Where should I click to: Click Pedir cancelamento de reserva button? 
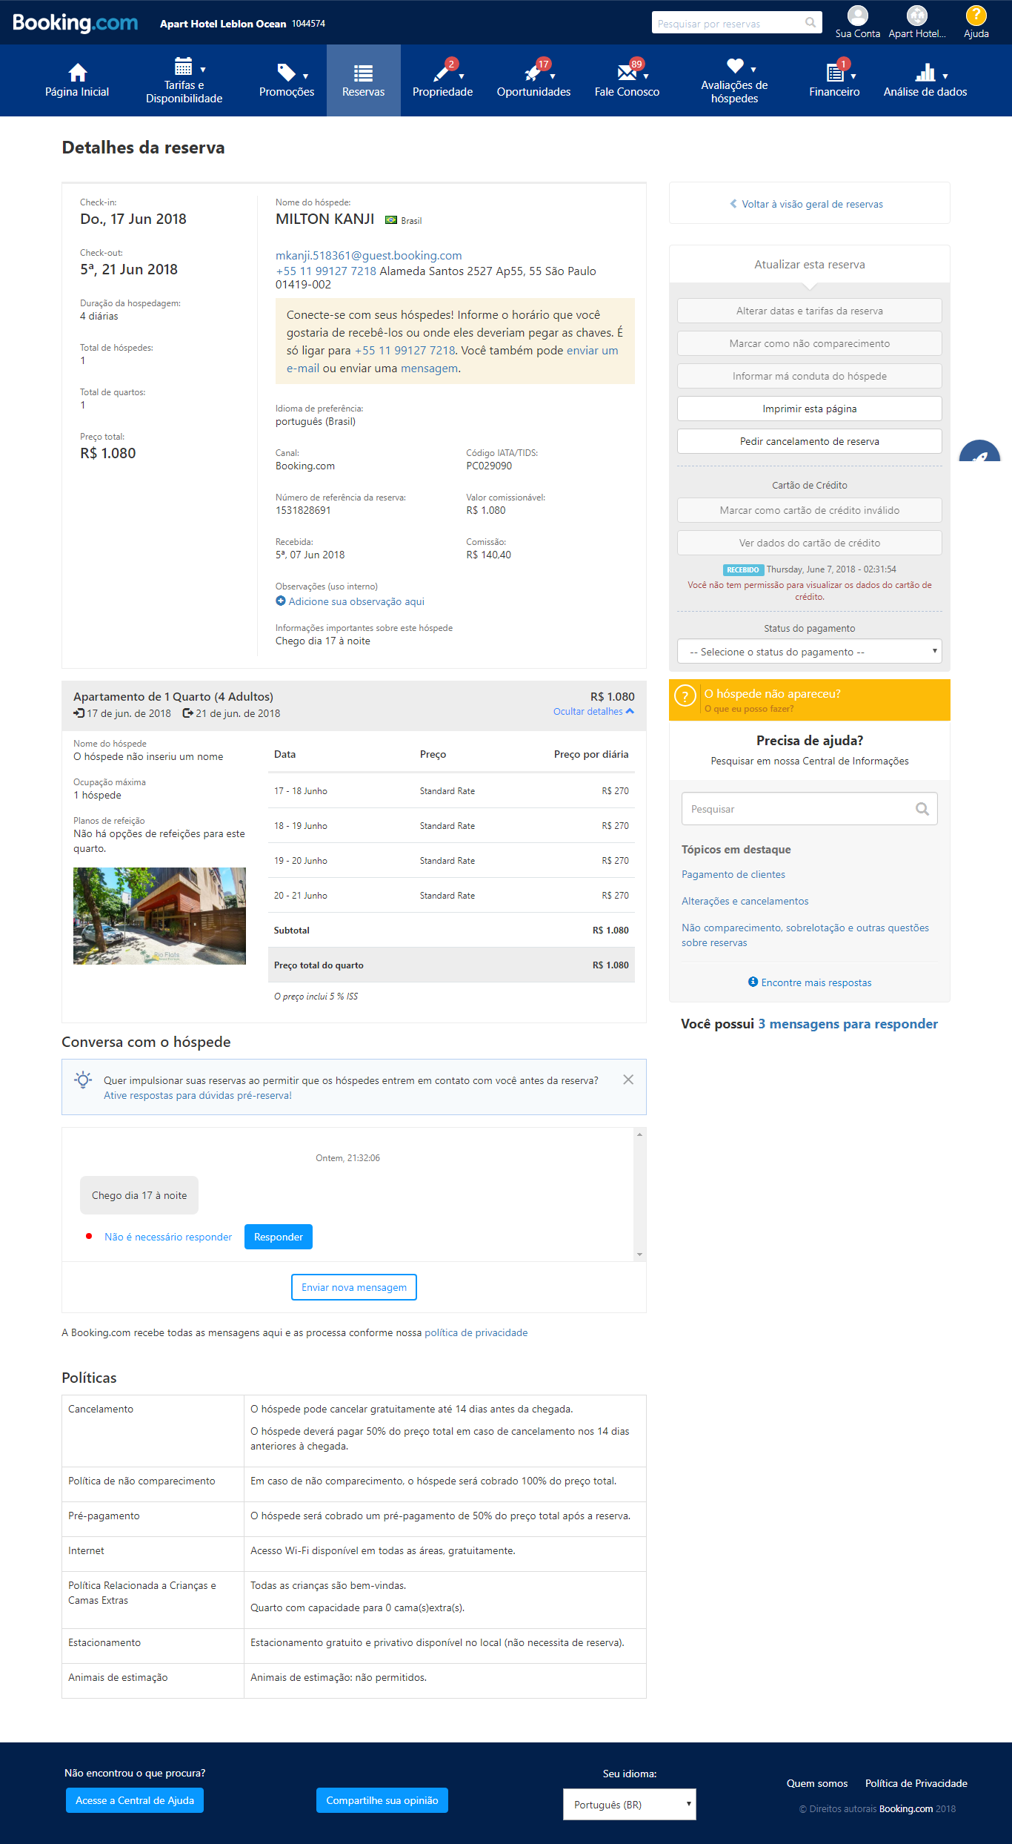tap(809, 441)
